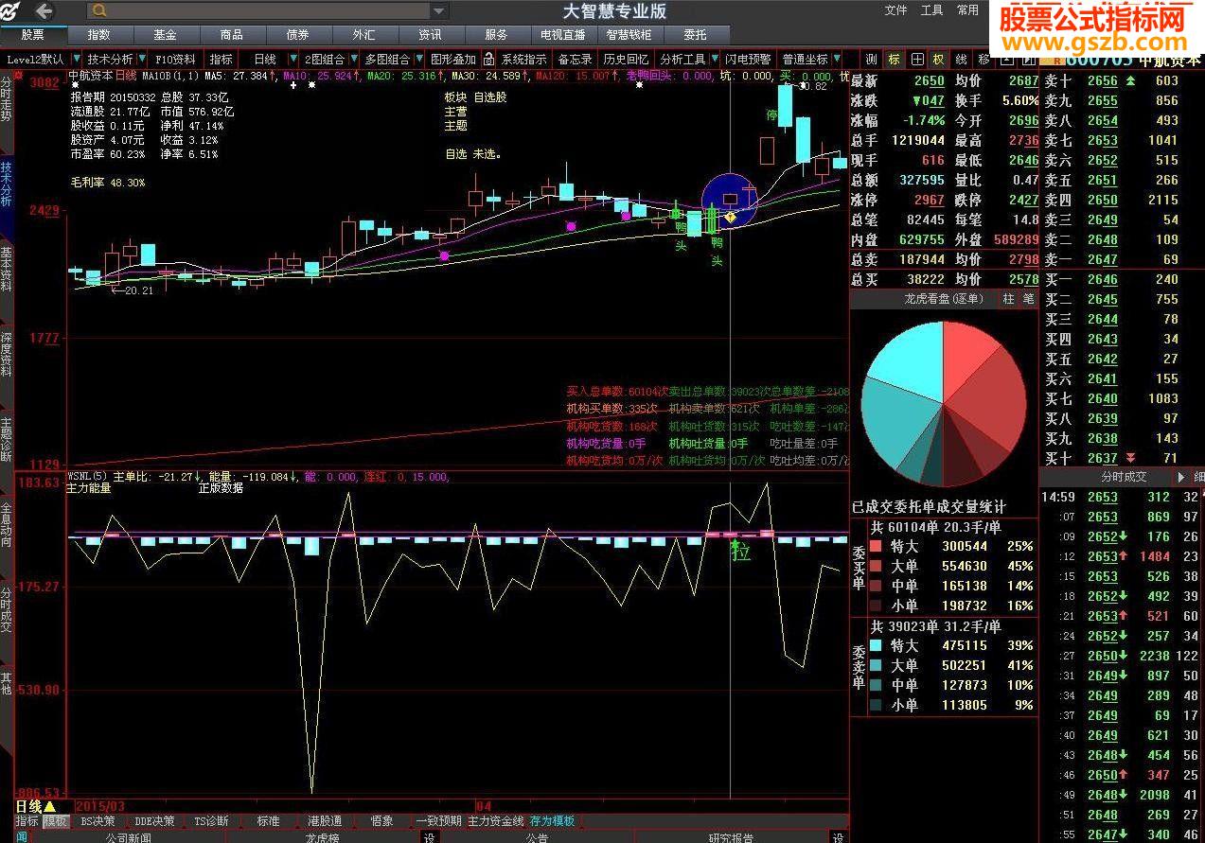This screenshot has width=1205, height=843.
Task: Click the 细 detail button
Action: pos(1197,477)
